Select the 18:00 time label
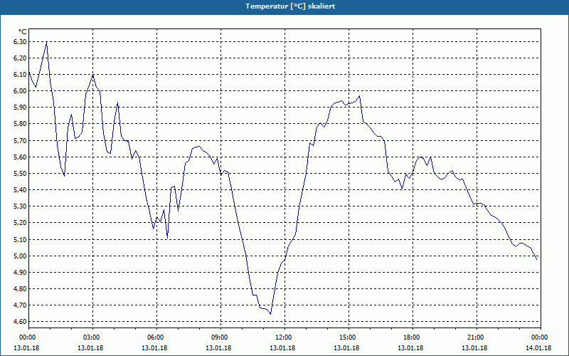This screenshot has width=569, height=356. click(410, 337)
